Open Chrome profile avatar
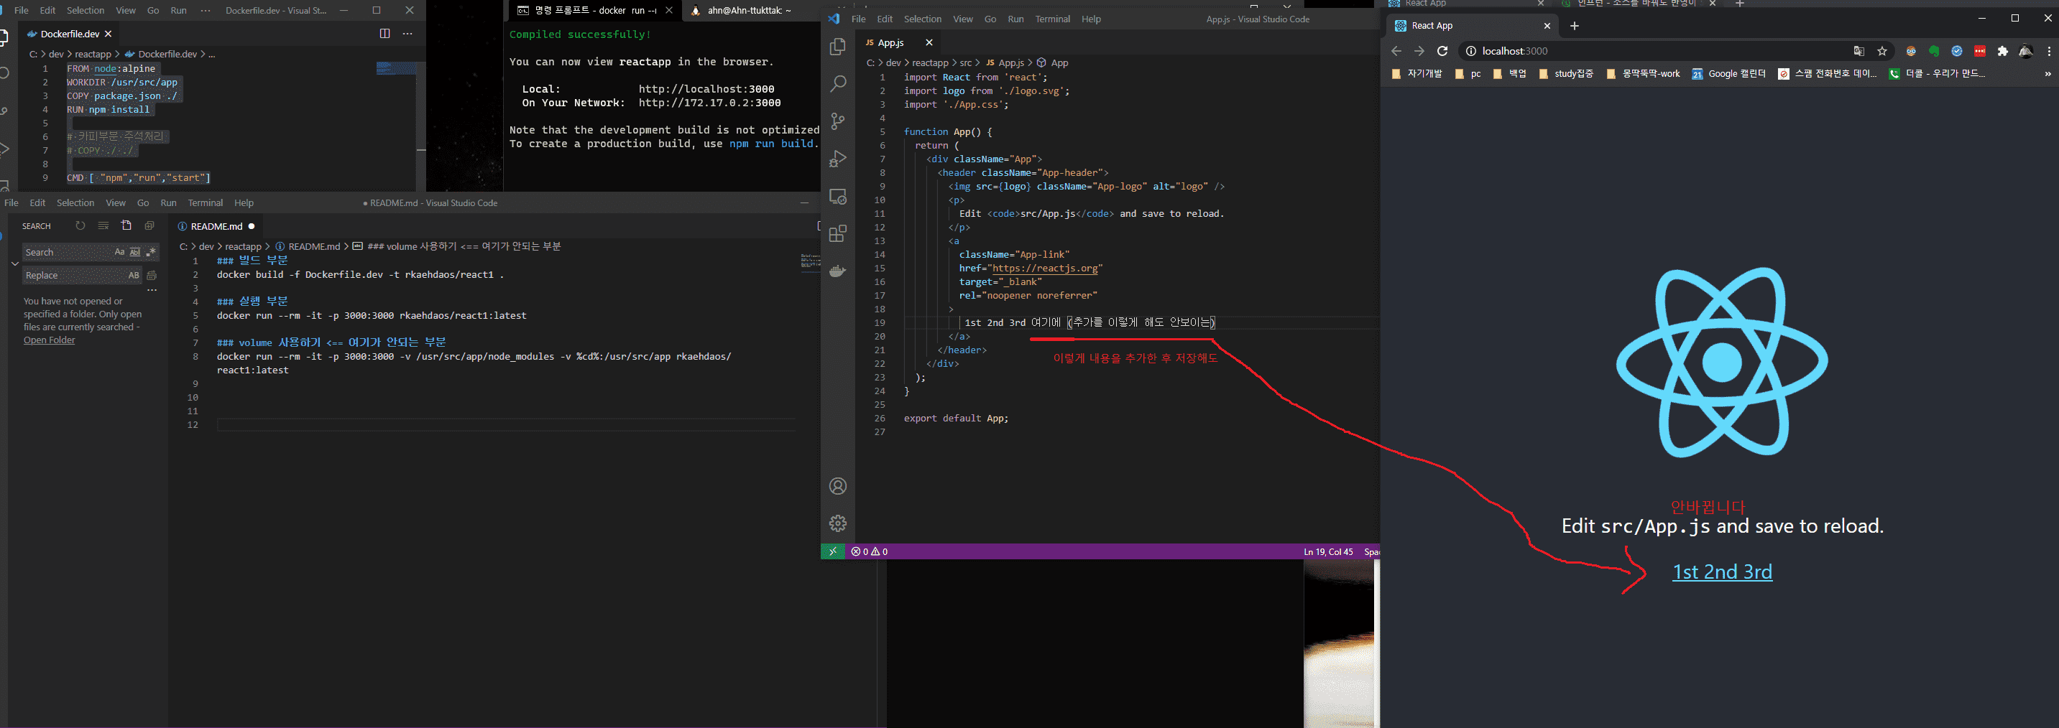This screenshot has height=728, width=2059. pyautogui.click(x=2025, y=51)
